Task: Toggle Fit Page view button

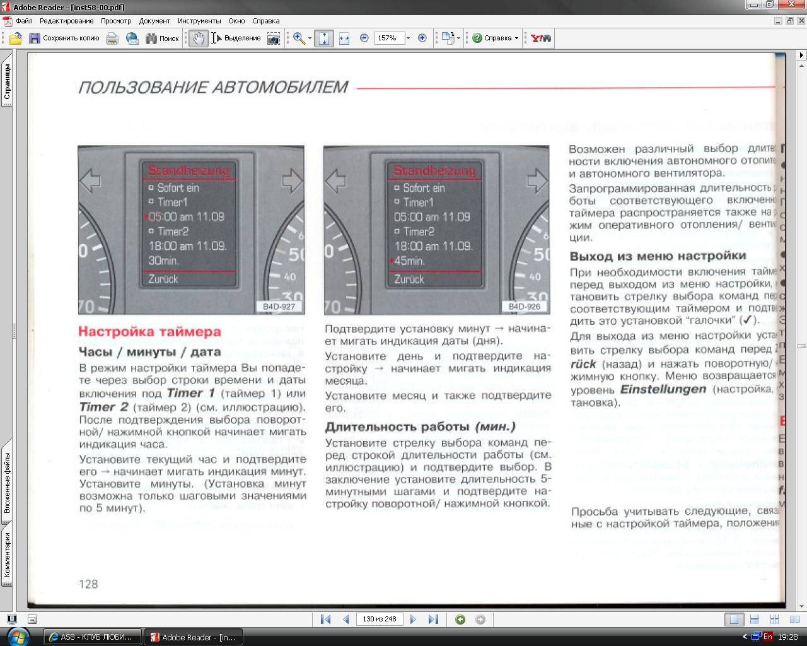Action: tap(324, 38)
